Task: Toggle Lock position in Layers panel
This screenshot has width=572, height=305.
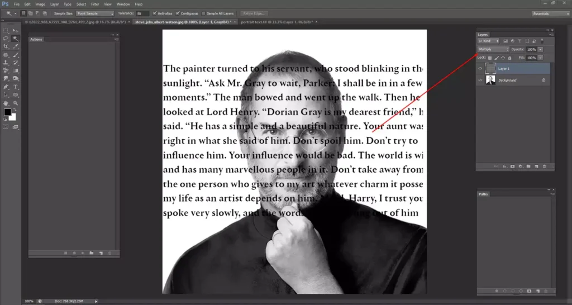Action: coord(503,58)
